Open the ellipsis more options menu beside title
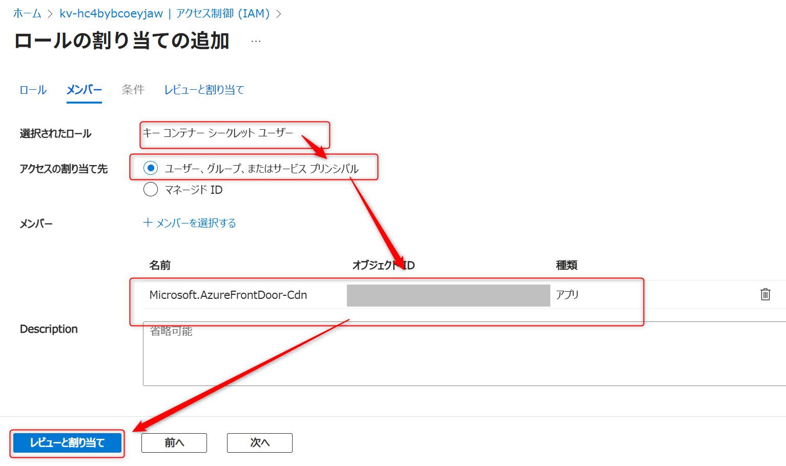Screen dimensions: 786x466 [x=256, y=41]
